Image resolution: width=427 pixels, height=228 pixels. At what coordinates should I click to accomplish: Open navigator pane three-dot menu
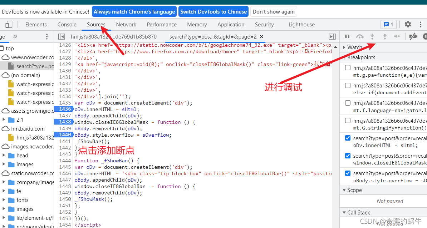click(x=47, y=36)
